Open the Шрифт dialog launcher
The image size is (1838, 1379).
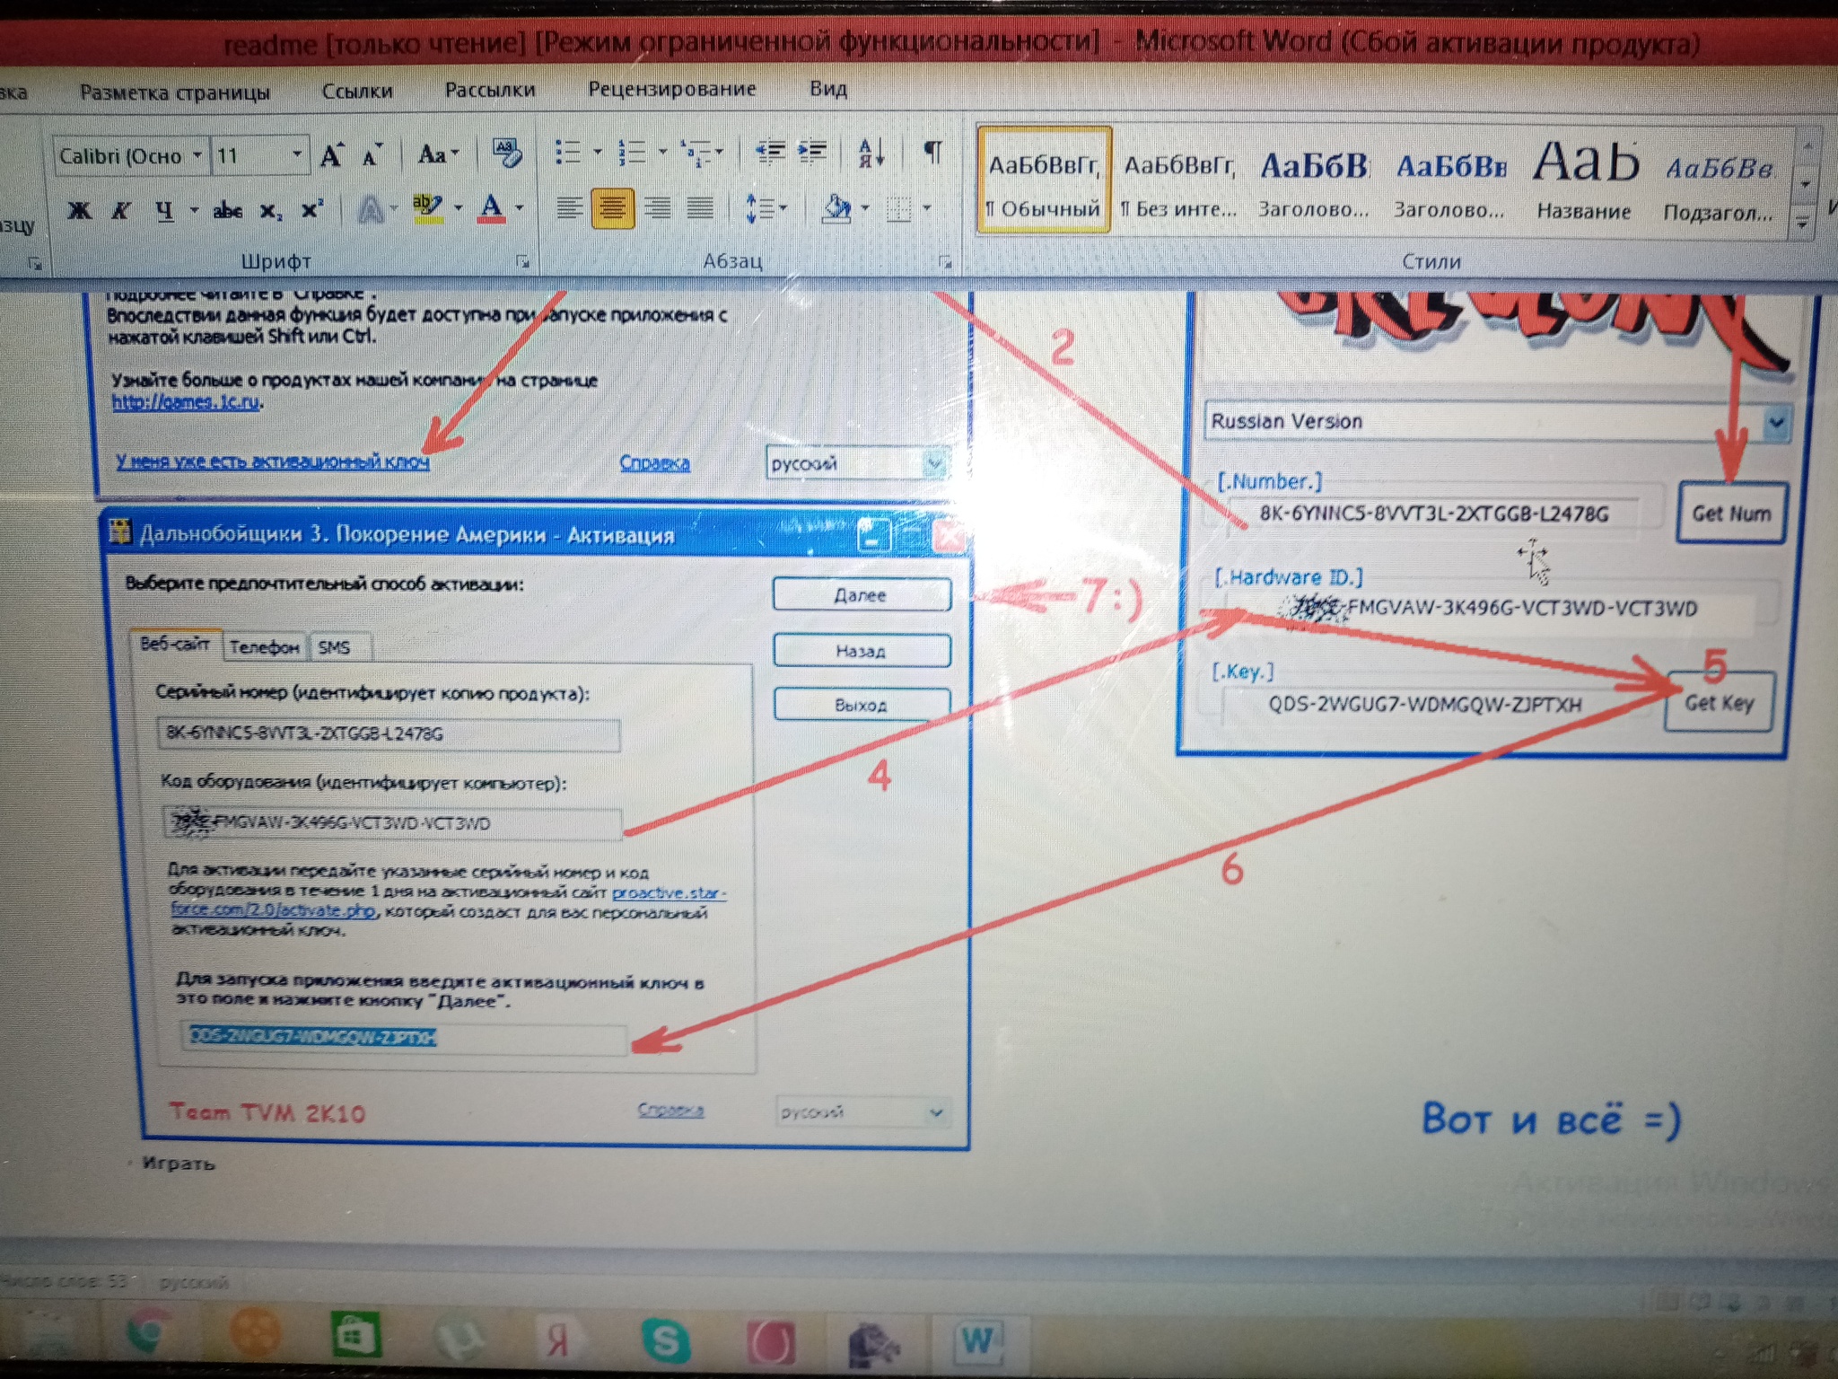point(522,262)
